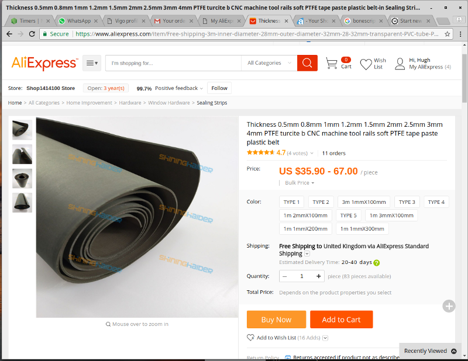Expand the Positive feedback dropdown
The height and width of the screenshot is (361, 468).
point(179,88)
